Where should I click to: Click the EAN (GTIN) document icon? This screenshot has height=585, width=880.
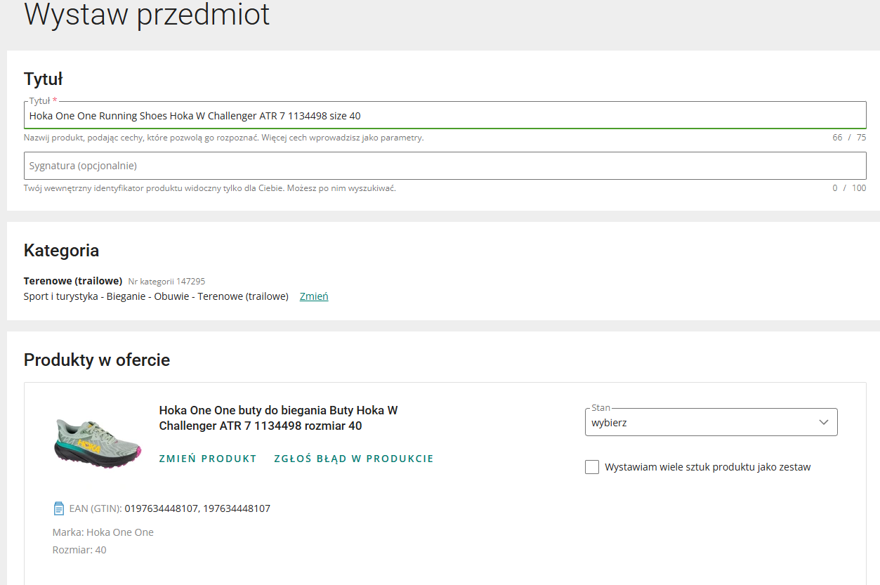59,508
